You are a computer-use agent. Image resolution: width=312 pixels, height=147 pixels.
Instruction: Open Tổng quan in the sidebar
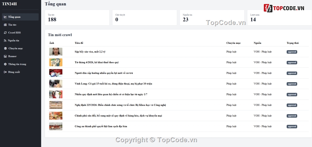(20, 17)
